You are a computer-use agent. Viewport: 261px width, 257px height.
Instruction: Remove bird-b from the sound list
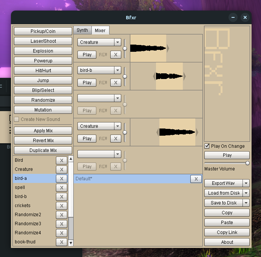click(62, 197)
